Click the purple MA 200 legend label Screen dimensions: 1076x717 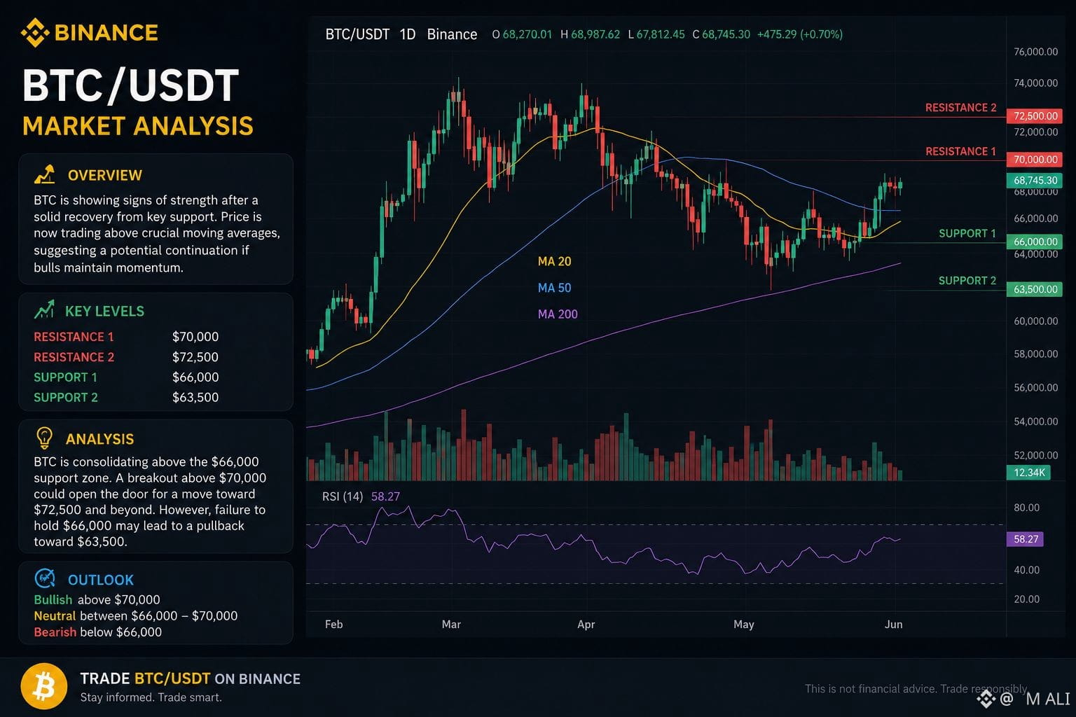[x=558, y=314]
